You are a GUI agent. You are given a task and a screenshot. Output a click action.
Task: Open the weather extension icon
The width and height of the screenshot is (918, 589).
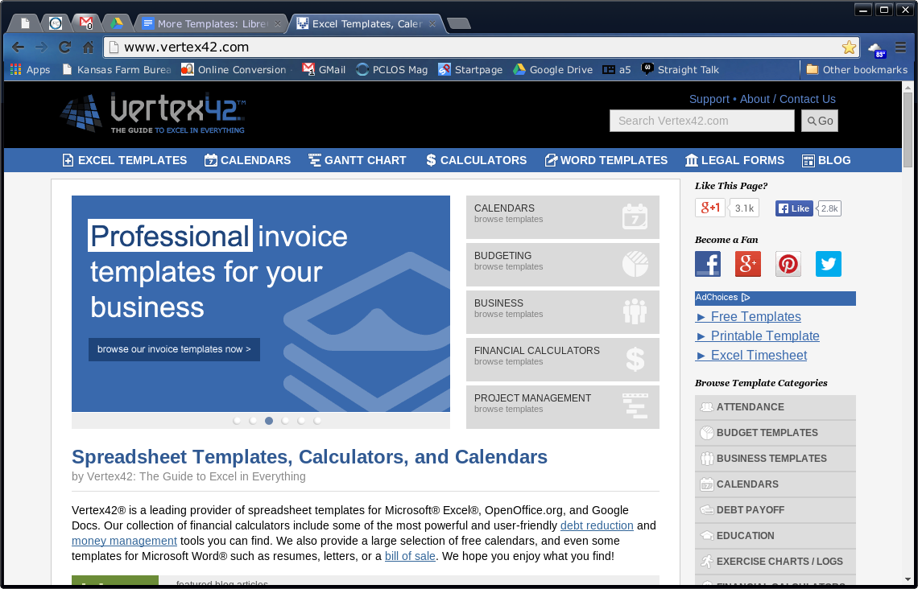tap(876, 49)
